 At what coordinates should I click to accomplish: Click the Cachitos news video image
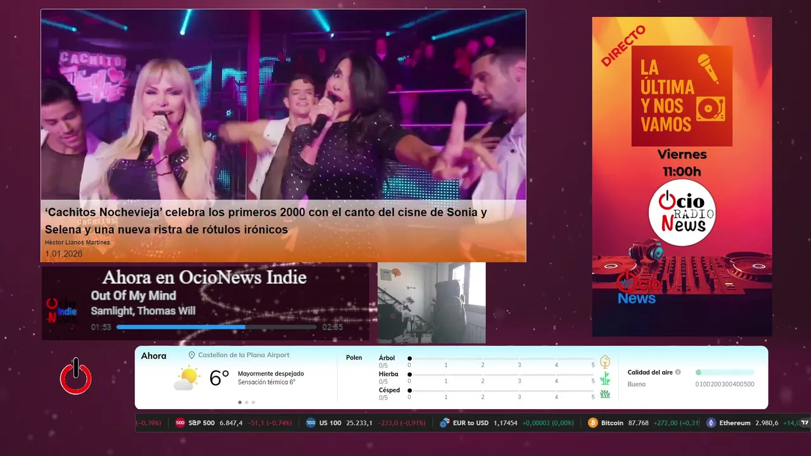pyautogui.click(x=283, y=105)
